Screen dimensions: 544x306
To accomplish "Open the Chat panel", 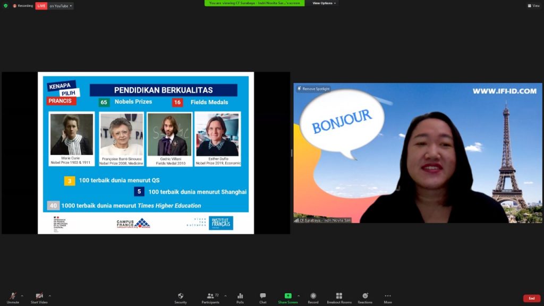I will click(262, 296).
